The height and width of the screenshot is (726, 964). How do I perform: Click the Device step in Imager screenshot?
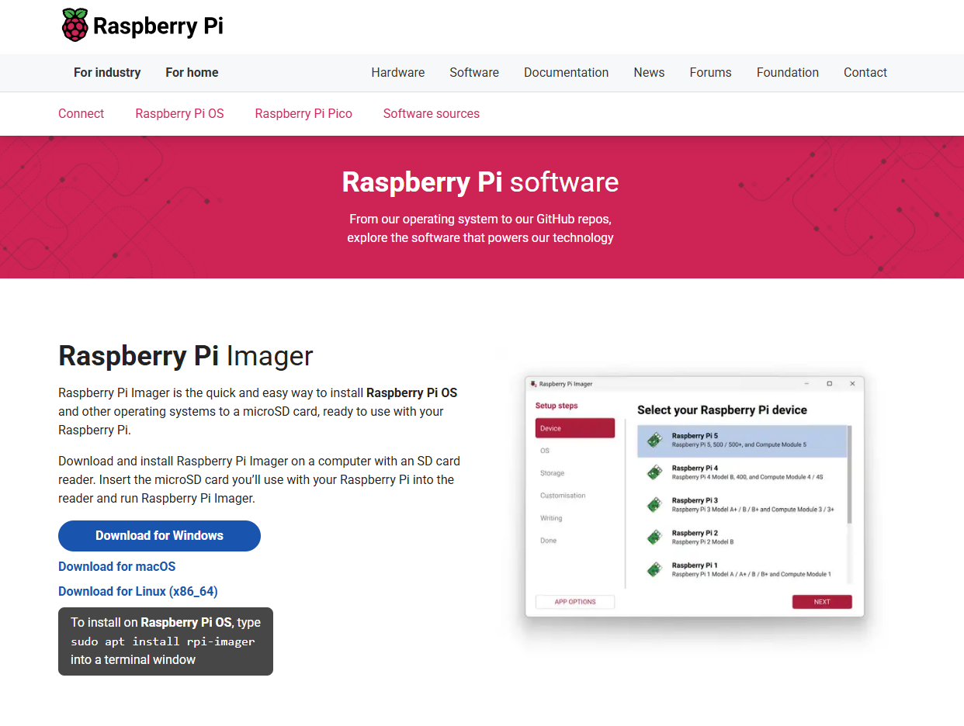click(575, 428)
